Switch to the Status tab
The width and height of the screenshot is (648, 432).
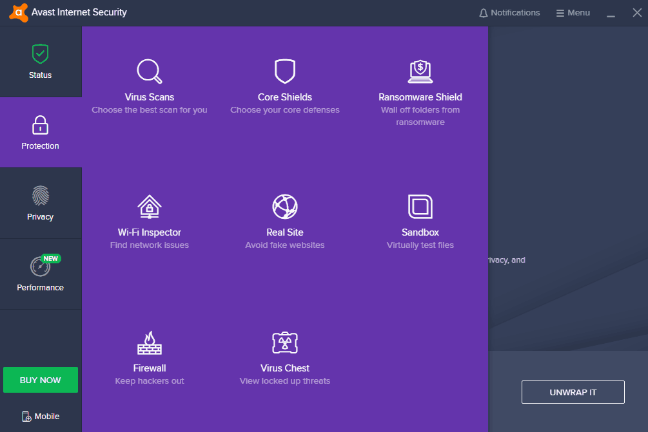point(40,61)
